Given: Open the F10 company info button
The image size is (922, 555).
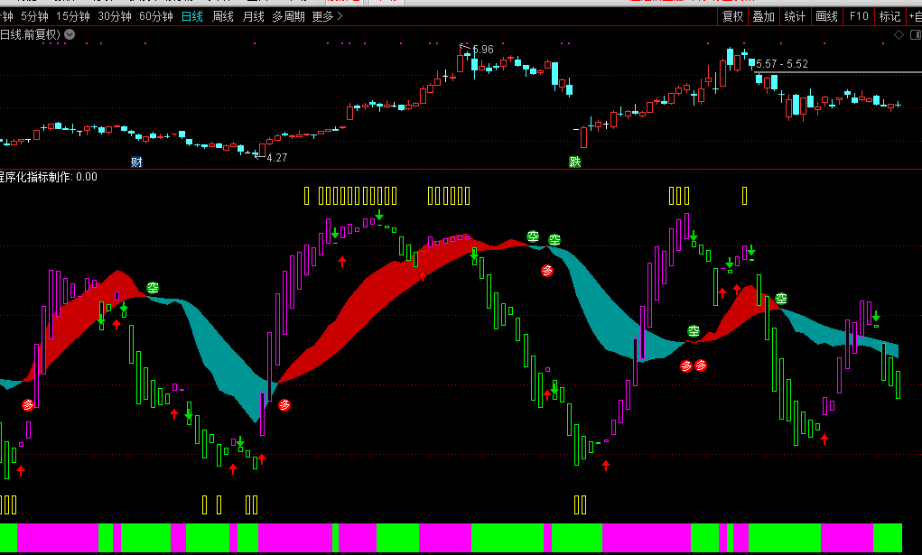Looking at the screenshot, I should [x=859, y=16].
